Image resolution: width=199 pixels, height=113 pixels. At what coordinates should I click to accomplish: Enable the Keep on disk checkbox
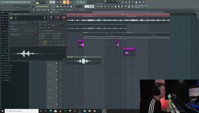pos(14,29)
